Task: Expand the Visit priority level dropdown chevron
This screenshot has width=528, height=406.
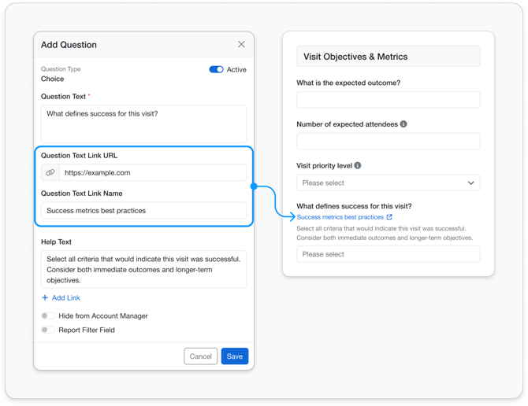Action: [470, 183]
